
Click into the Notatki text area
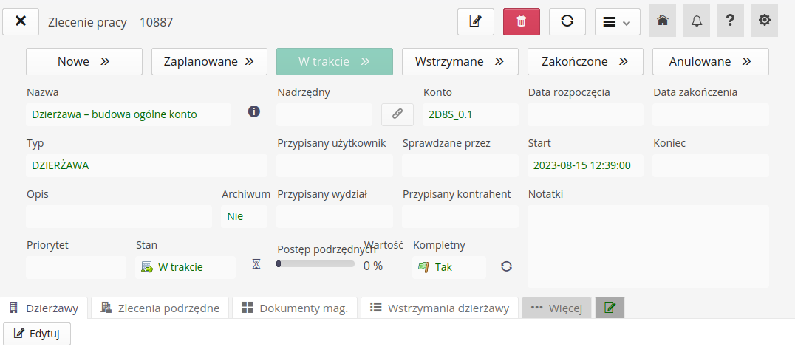coord(648,246)
